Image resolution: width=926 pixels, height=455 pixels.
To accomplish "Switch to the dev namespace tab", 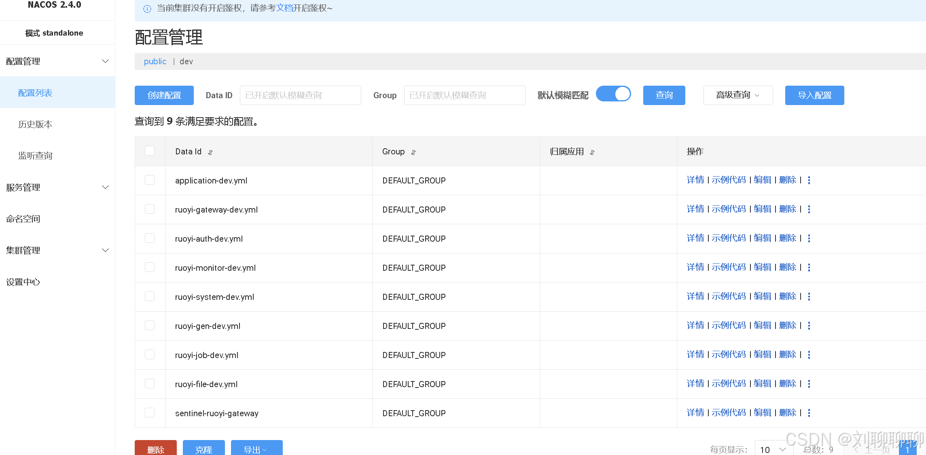I will coord(186,61).
